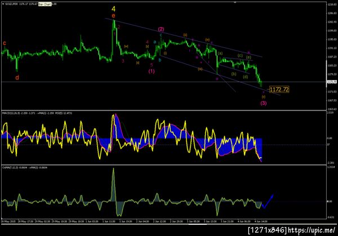
Task: Select the 1172.72 price target label
Action: pos(279,89)
